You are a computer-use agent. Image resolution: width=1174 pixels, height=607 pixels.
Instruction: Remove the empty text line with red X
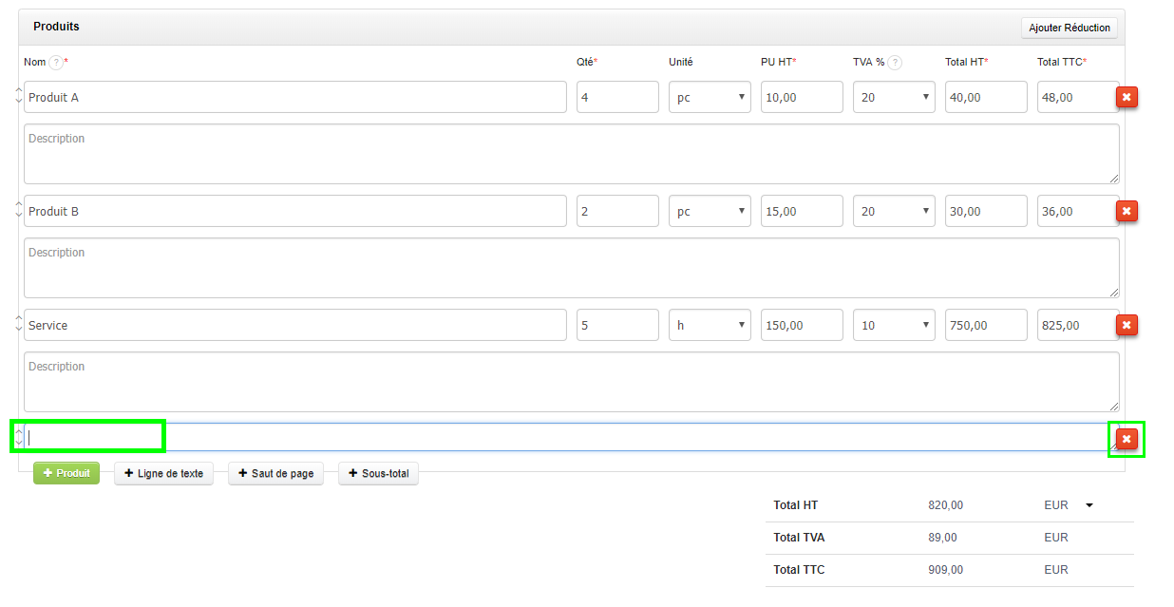[1127, 439]
